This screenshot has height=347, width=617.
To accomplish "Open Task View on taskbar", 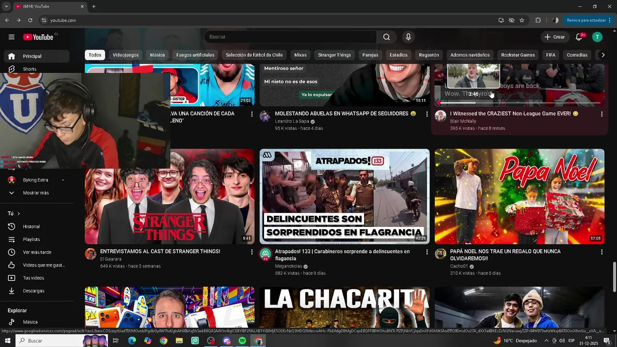I will click(116, 341).
